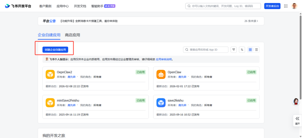Switch to 商店应用 tab
302x138 pixels.
[72, 35]
